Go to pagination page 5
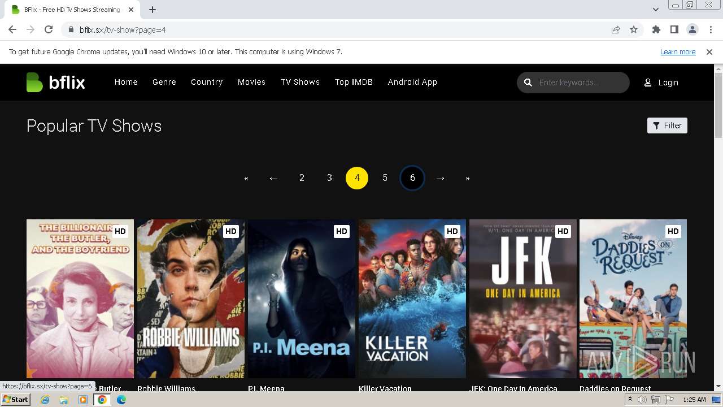The image size is (723, 407). click(x=385, y=178)
